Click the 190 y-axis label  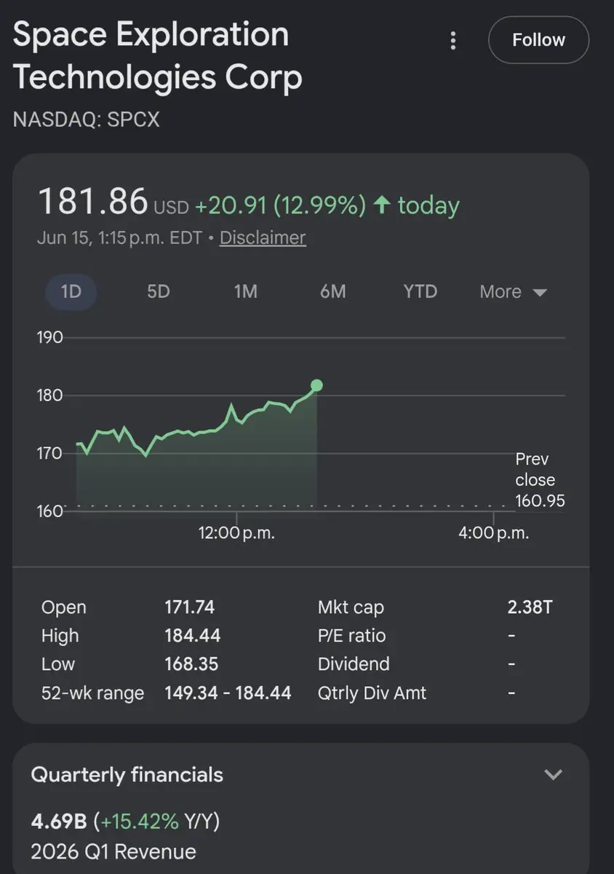[x=50, y=337]
